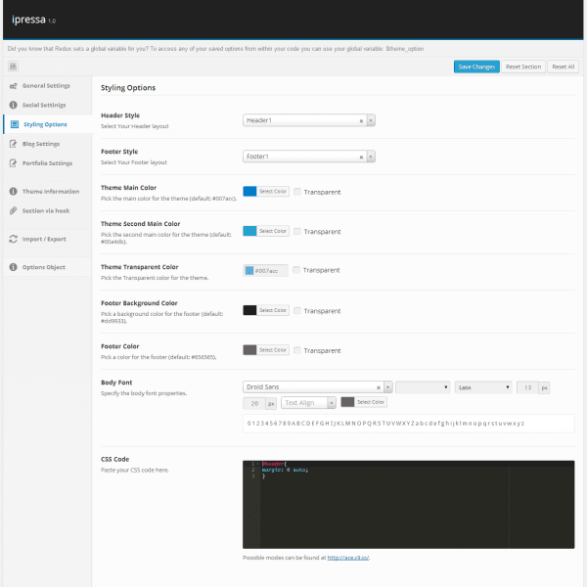This screenshot has width=587, height=587.
Task: Click the Social Settings info icon
Action: [13, 104]
